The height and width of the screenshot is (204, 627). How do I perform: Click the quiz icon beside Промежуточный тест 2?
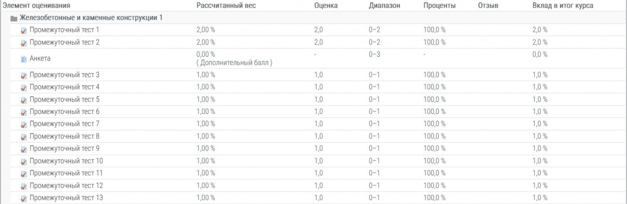24,43
